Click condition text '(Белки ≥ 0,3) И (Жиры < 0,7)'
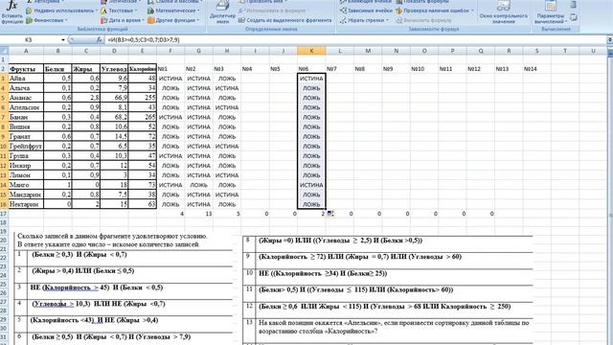Screen dimensions: 613x345 tap(79, 255)
